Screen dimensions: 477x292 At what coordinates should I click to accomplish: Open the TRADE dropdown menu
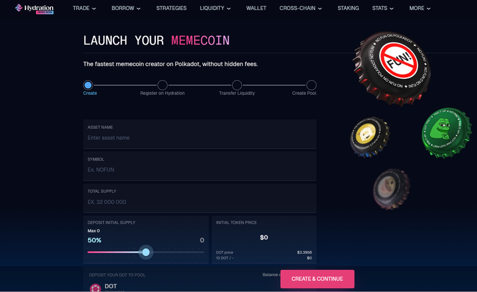pos(84,8)
